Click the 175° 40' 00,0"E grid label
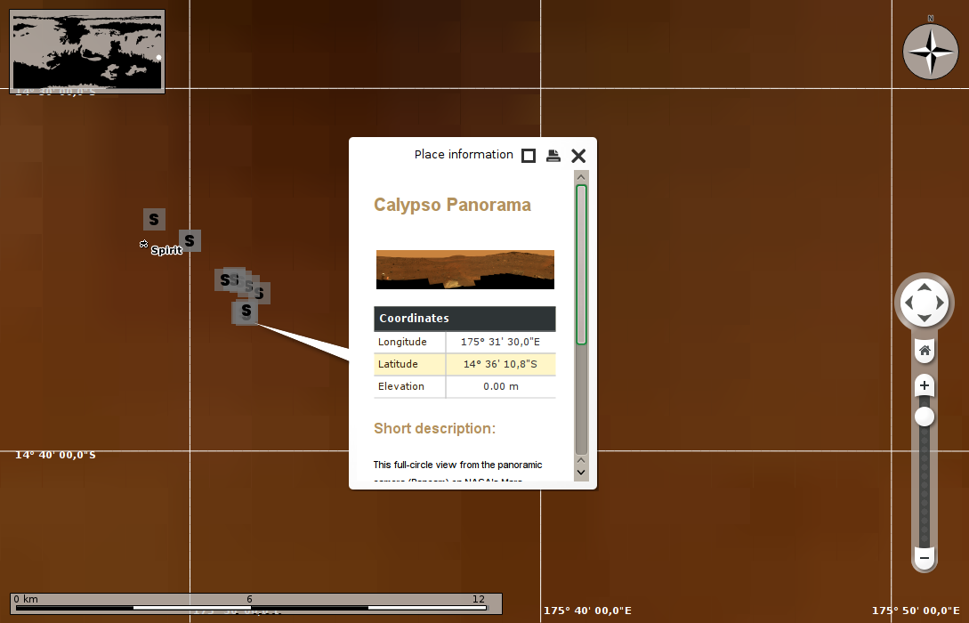The image size is (969, 623). (x=587, y=611)
